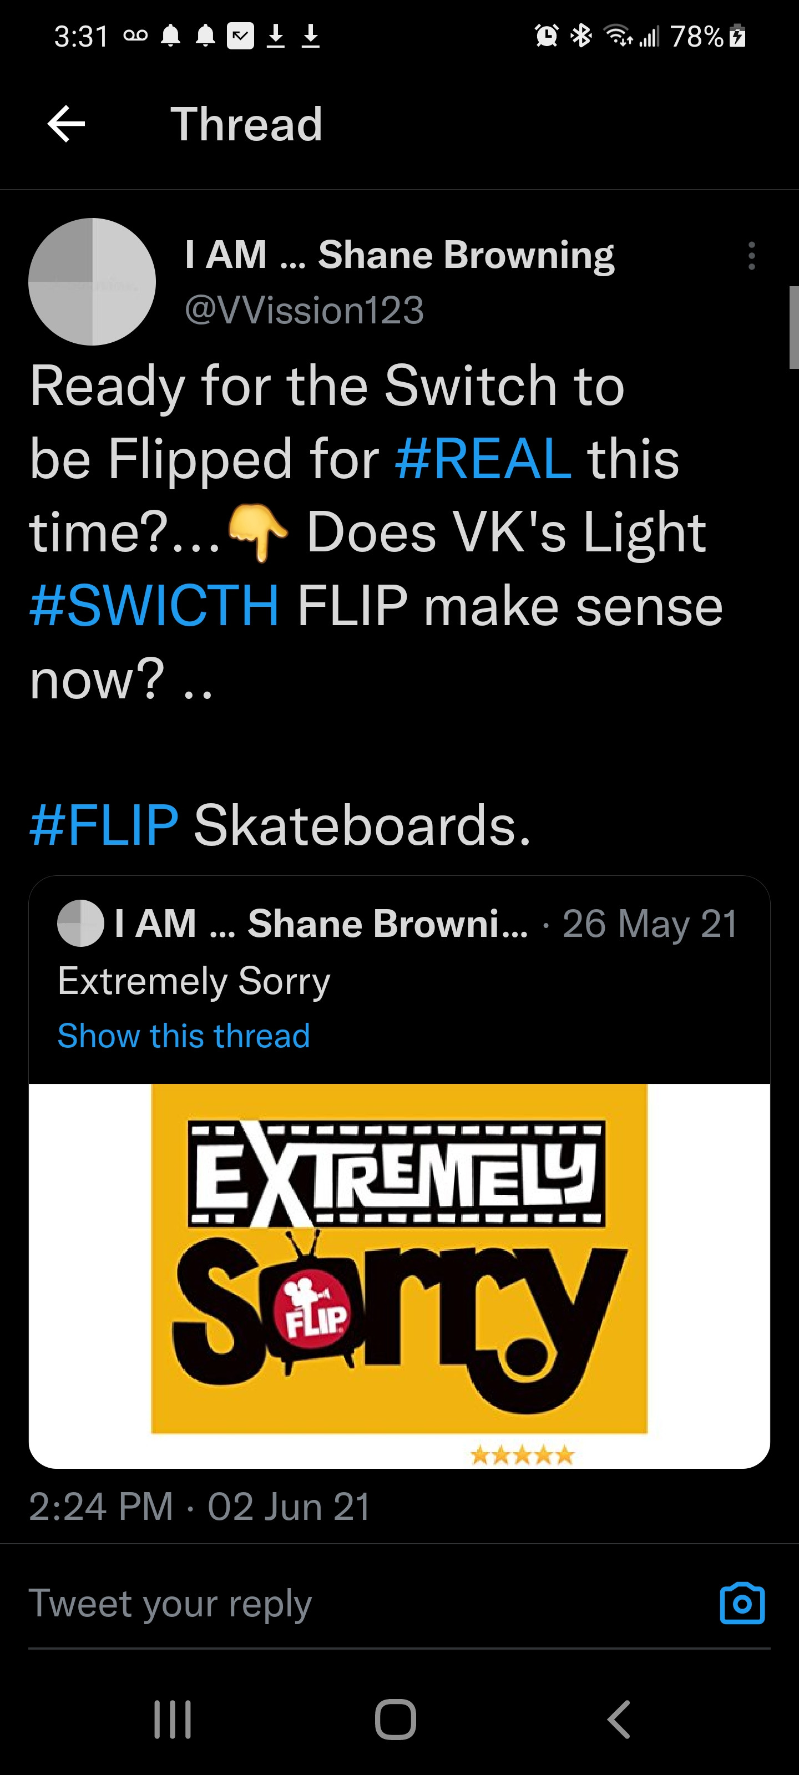Tap the back arrow in Thread header
This screenshot has height=1775, width=799.
[x=66, y=124]
